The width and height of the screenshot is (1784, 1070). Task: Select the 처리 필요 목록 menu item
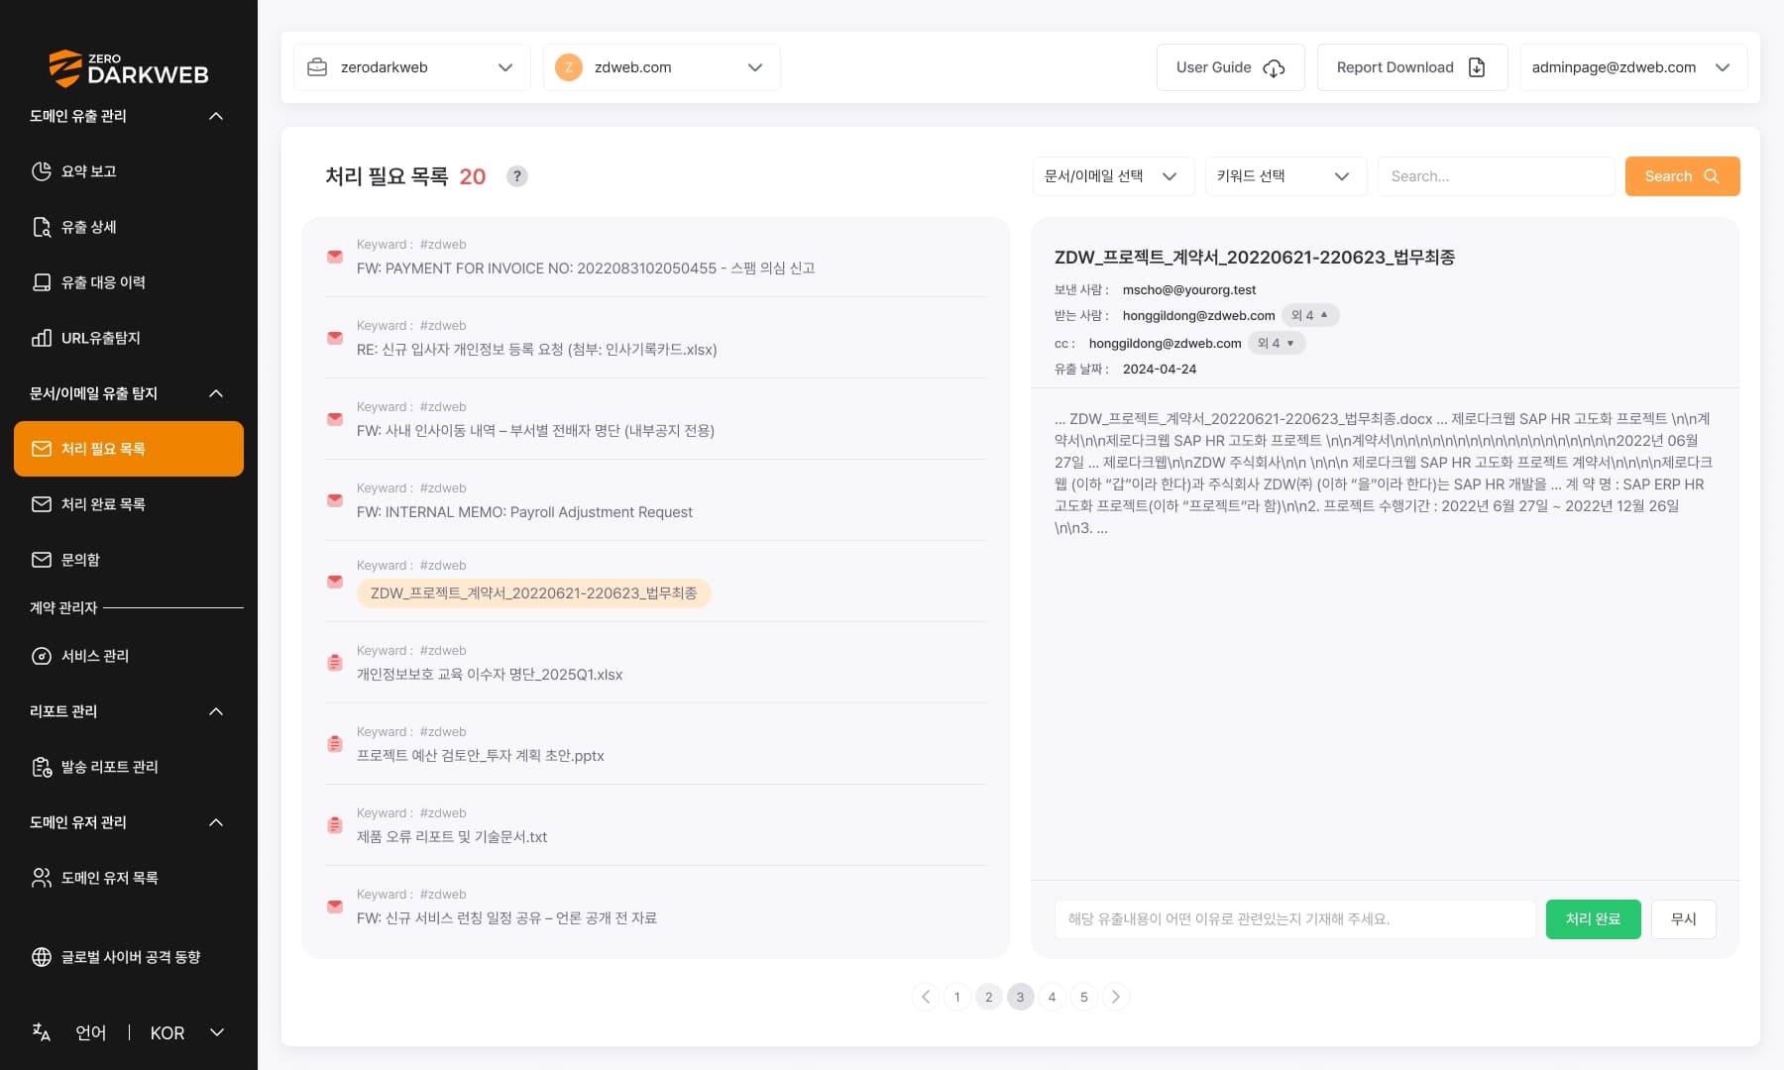[x=129, y=449]
